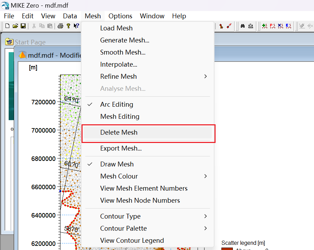Click the measure distance ruler icon
Screen dimensions: 314x250
click(250, 26)
